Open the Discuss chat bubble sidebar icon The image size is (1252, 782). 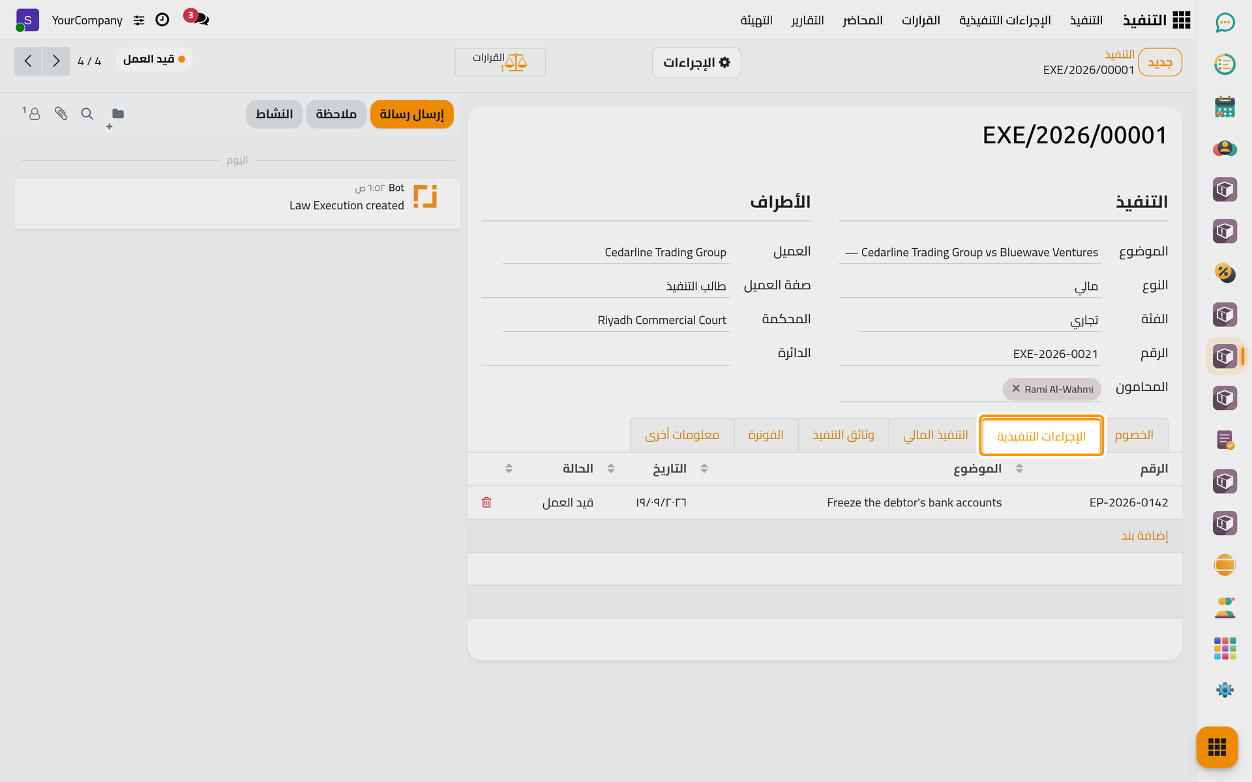coord(1225,23)
